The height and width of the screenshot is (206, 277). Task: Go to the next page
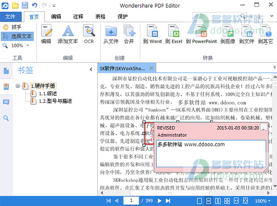click(x=159, y=201)
